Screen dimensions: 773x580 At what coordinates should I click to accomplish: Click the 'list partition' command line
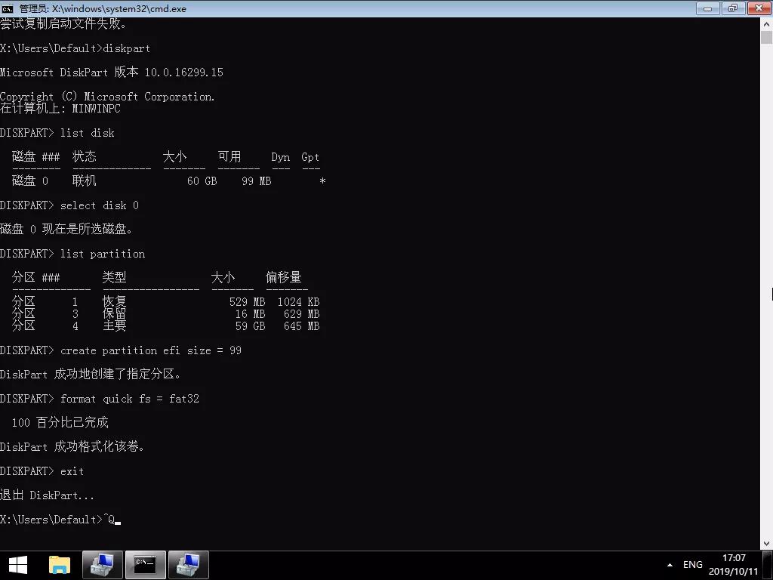pos(102,254)
